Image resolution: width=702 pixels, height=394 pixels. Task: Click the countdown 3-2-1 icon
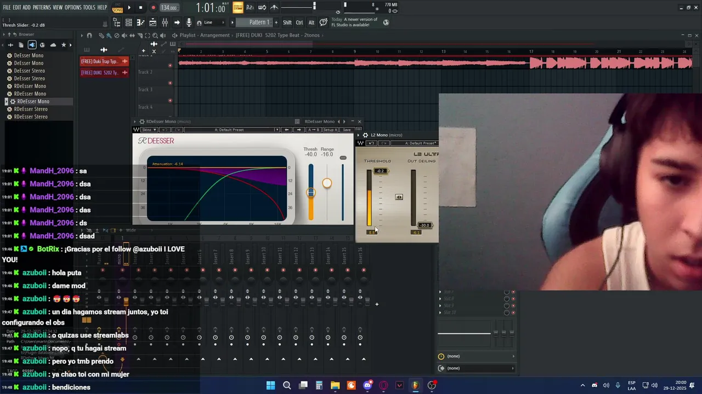250,7
